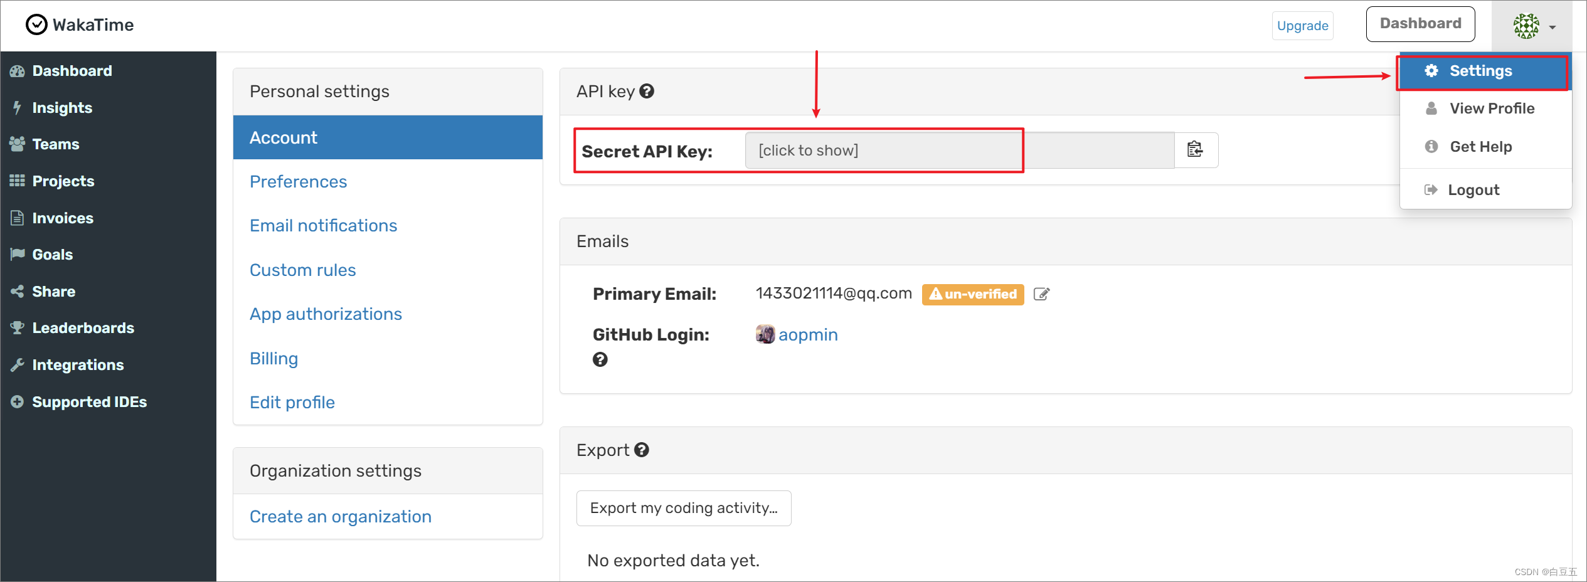Open Projects from the sidebar
The height and width of the screenshot is (582, 1587).
pos(63,181)
